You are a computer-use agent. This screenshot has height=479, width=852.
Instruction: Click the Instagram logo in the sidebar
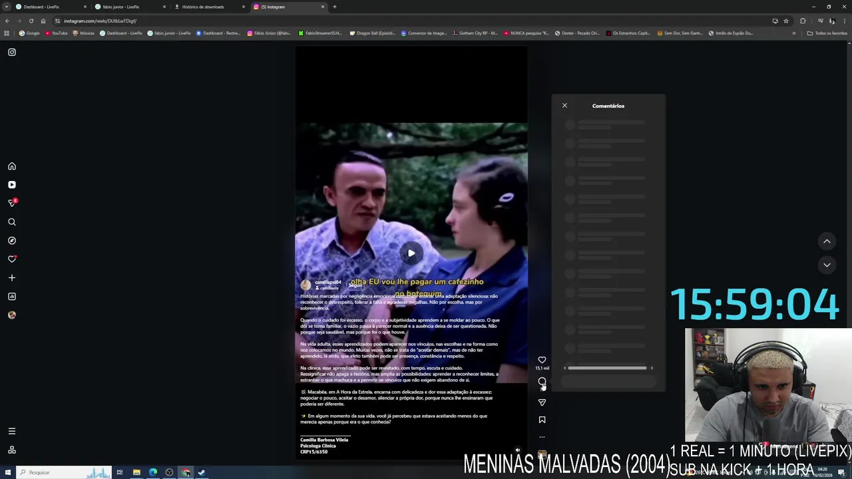click(12, 52)
